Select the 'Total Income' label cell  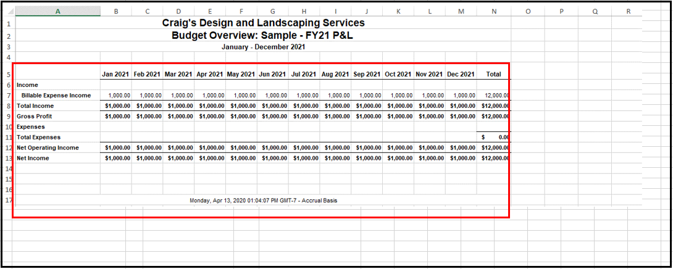[x=58, y=106]
